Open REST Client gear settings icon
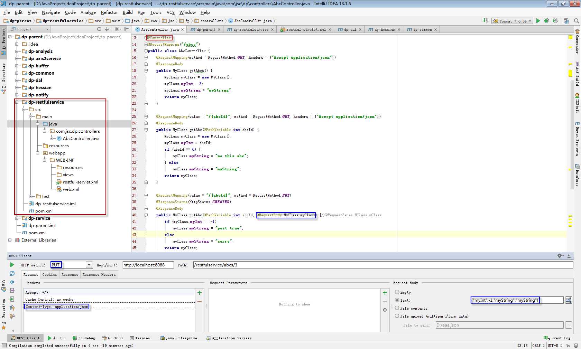The height and width of the screenshot is (349, 581). (560, 256)
